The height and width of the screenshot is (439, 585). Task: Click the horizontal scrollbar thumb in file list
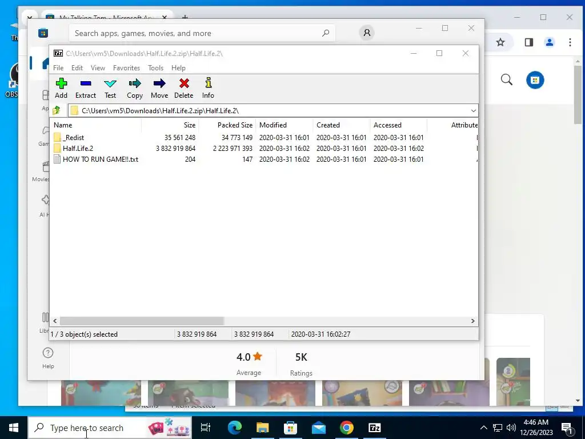pos(142,321)
